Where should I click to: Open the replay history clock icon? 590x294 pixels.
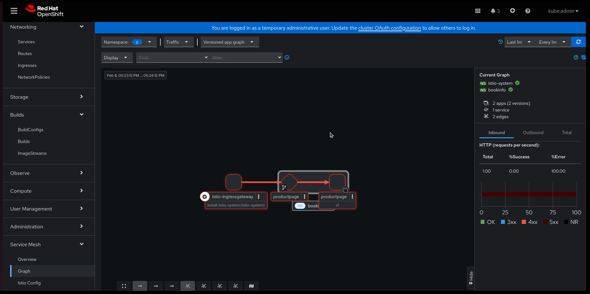click(x=500, y=42)
